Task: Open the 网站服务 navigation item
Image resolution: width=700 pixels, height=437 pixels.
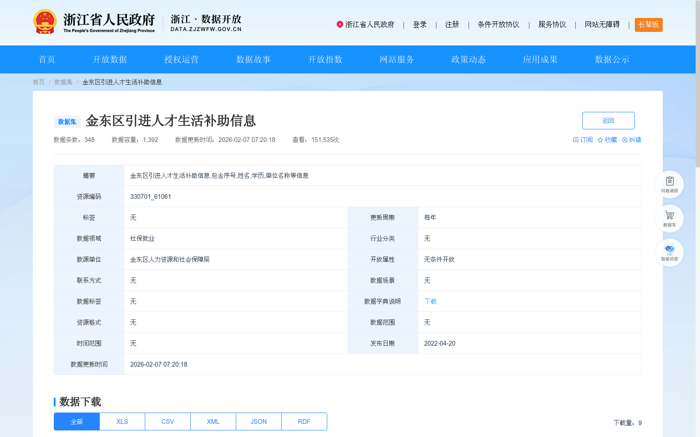Action: (x=397, y=59)
